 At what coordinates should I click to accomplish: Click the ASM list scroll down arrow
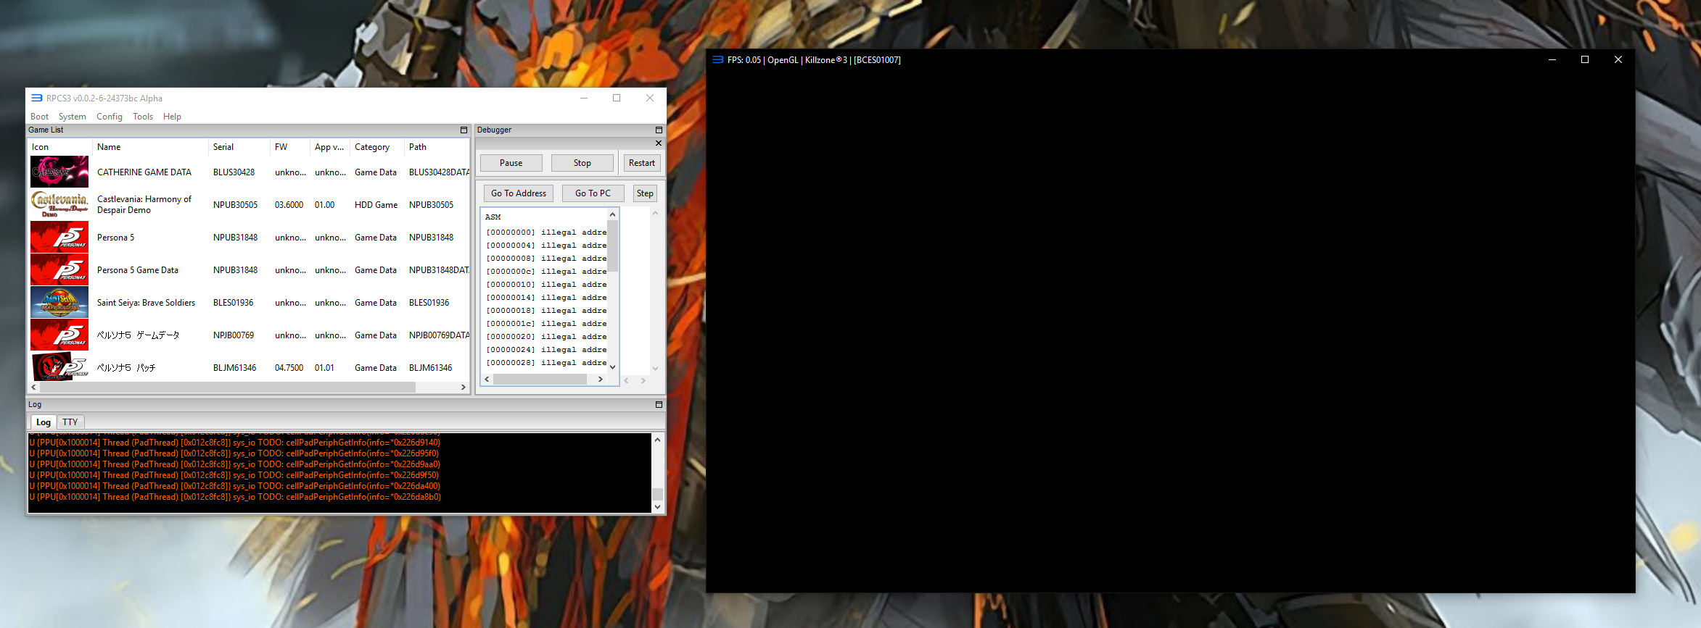coord(613,367)
